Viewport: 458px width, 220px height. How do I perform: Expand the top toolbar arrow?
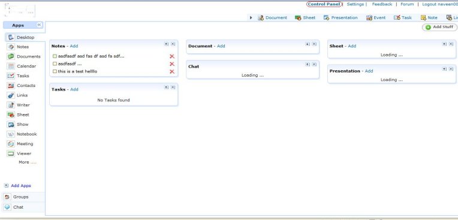[251, 18]
